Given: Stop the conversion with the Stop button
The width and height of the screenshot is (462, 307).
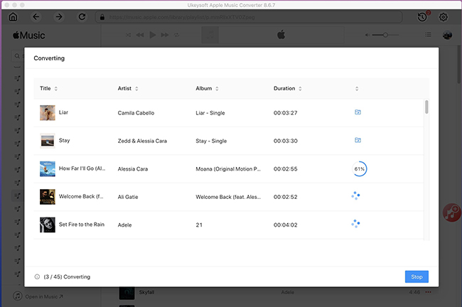Looking at the screenshot, I should 417,276.
